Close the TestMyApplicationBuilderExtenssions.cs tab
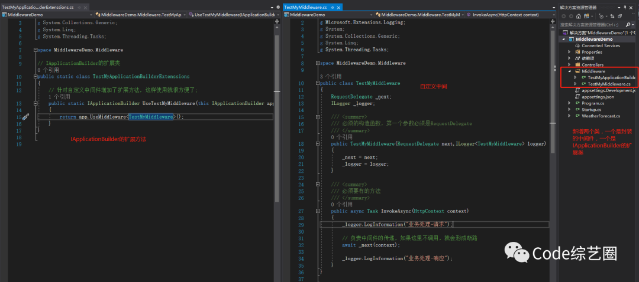 tap(86, 8)
